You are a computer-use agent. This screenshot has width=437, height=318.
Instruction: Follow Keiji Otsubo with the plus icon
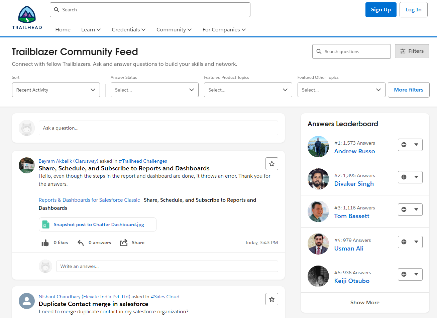[404, 274]
